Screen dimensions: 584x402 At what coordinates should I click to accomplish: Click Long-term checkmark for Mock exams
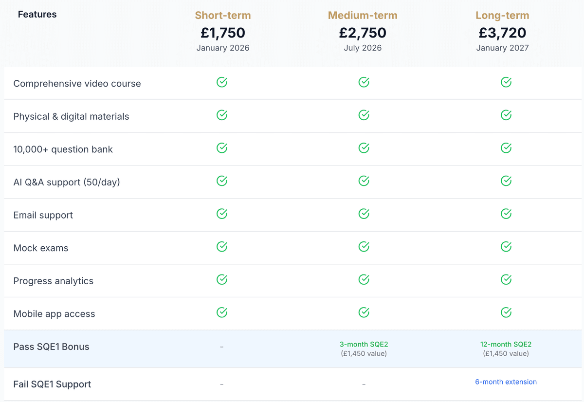[506, 247]
